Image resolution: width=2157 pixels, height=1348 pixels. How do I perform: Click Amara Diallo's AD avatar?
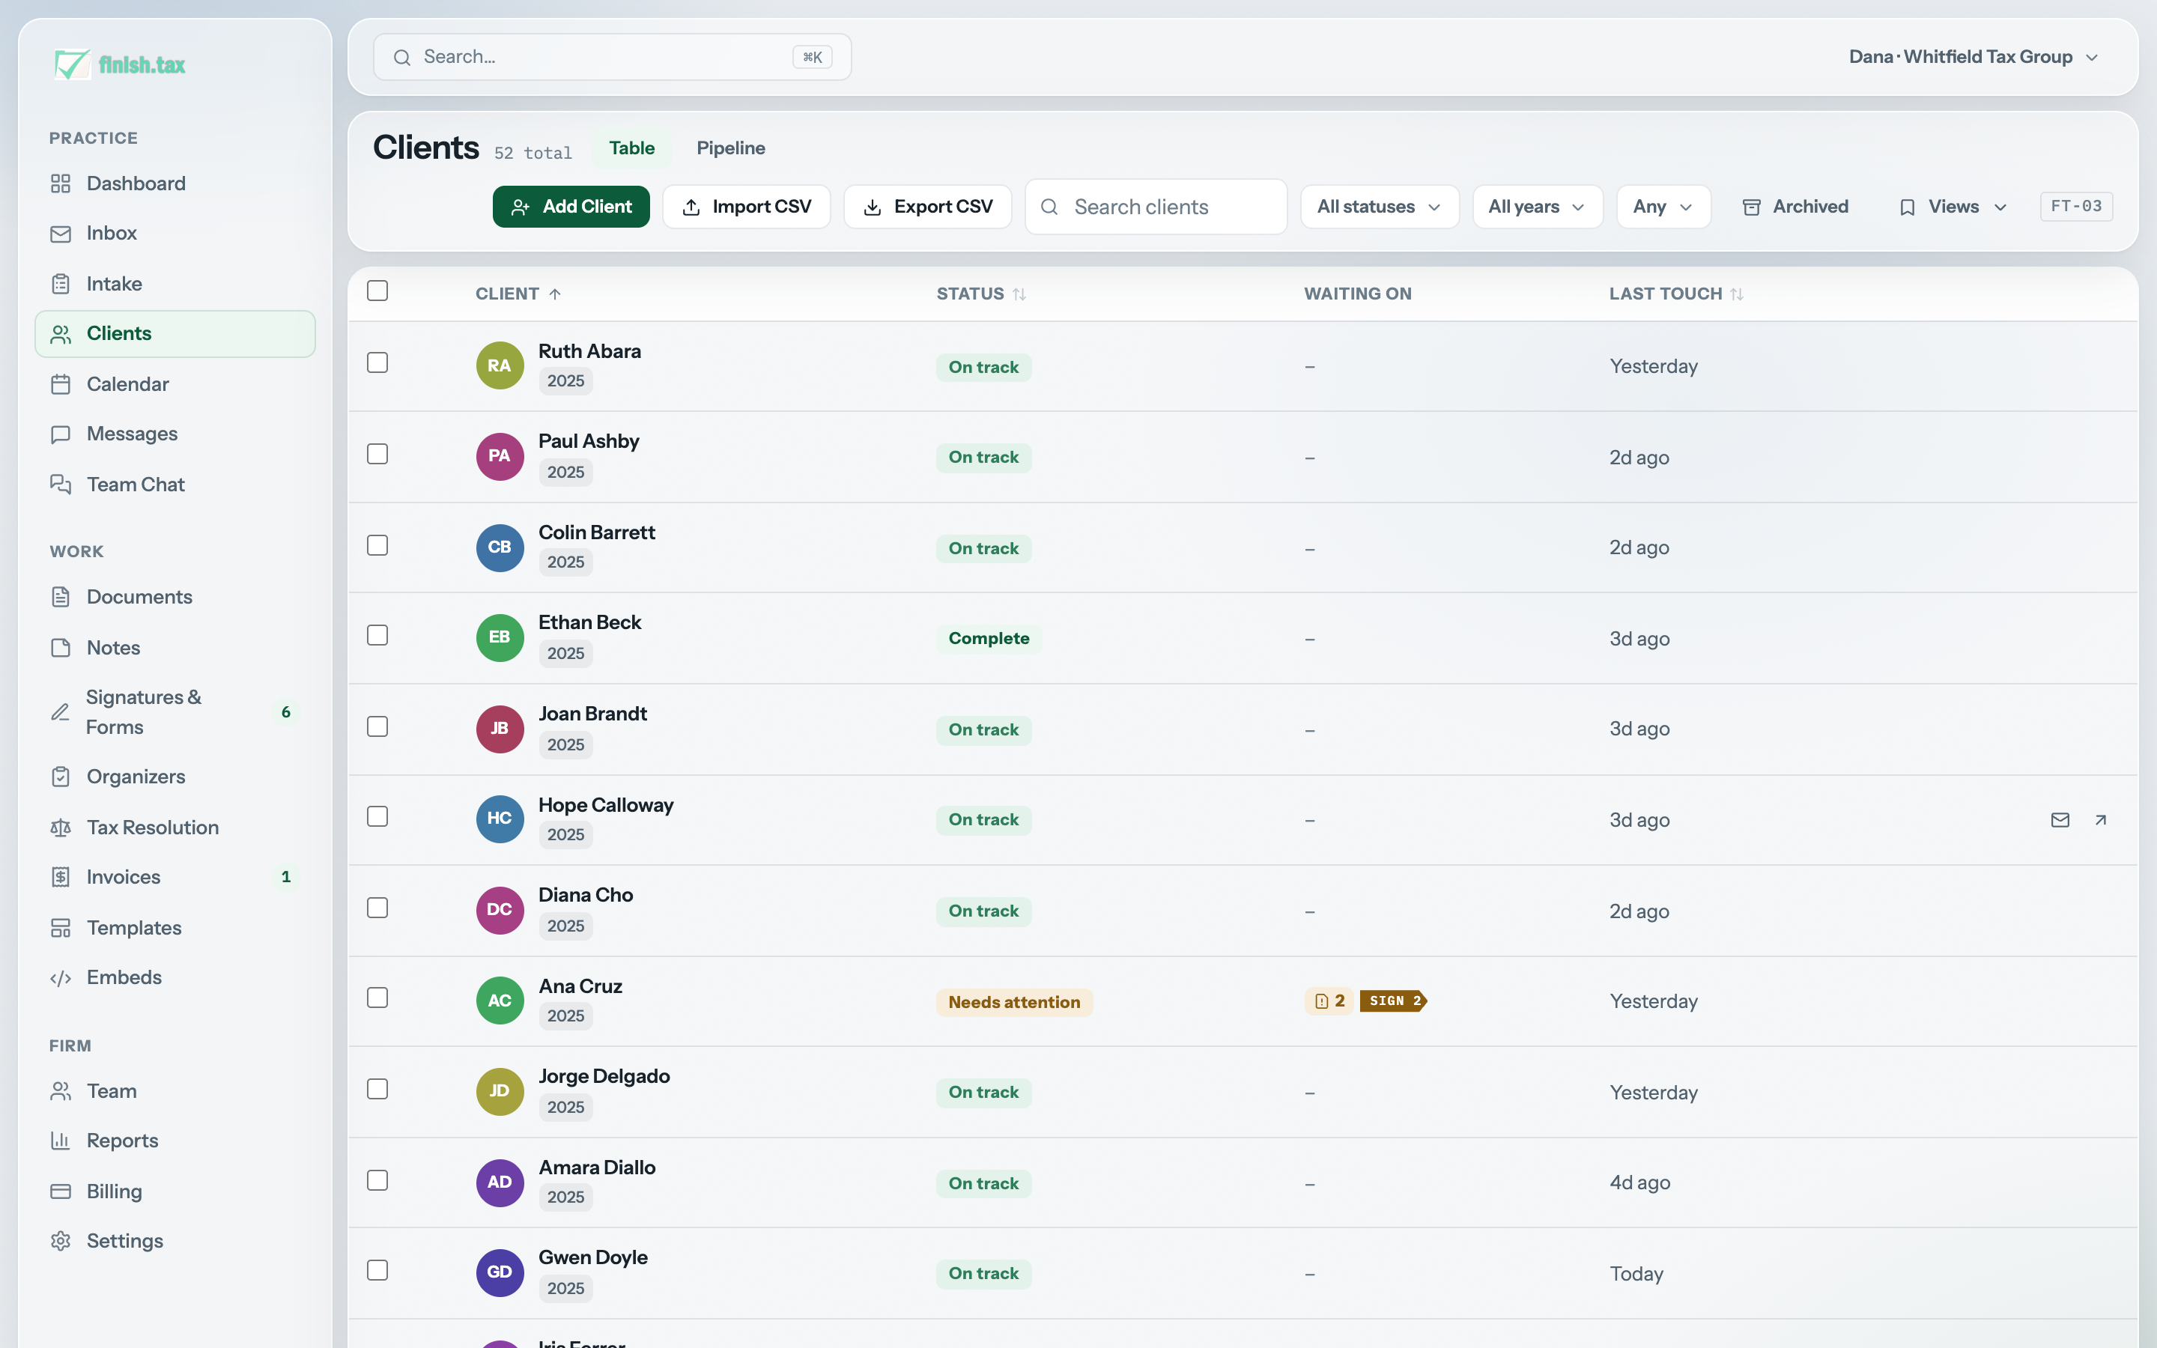point(500,1182)
